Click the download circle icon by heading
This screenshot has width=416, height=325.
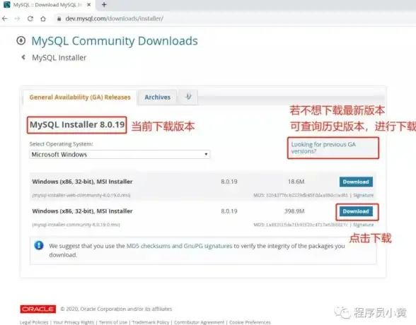[21, 40]
